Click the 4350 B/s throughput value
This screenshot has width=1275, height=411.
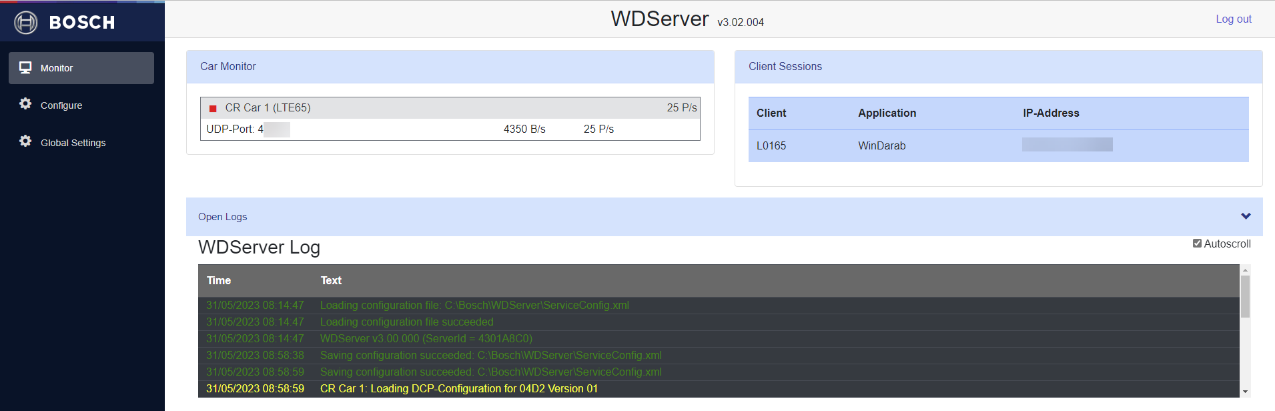coord(524,129)
